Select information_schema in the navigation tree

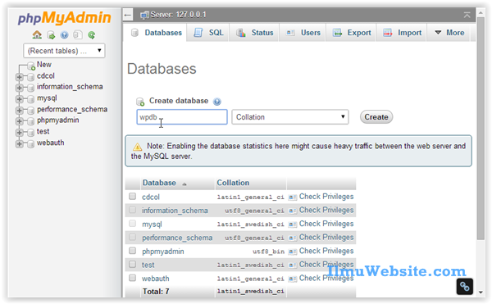click(70, 87)
